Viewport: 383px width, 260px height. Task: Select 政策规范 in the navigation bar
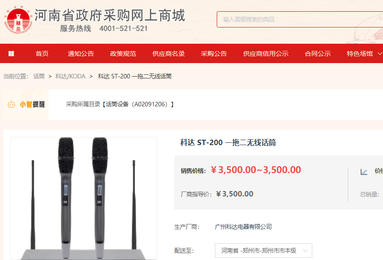point(123,54)
